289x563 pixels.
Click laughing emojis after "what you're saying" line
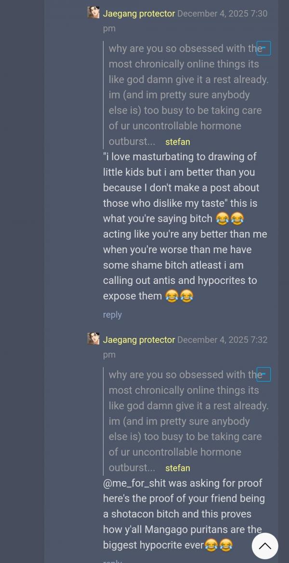[229, 219]
